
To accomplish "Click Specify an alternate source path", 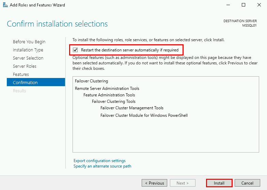I will coord(102,166).
